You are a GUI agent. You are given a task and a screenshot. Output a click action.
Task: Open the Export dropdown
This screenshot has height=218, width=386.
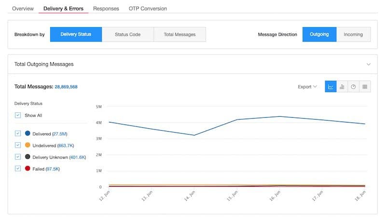(x=307, y=87)
